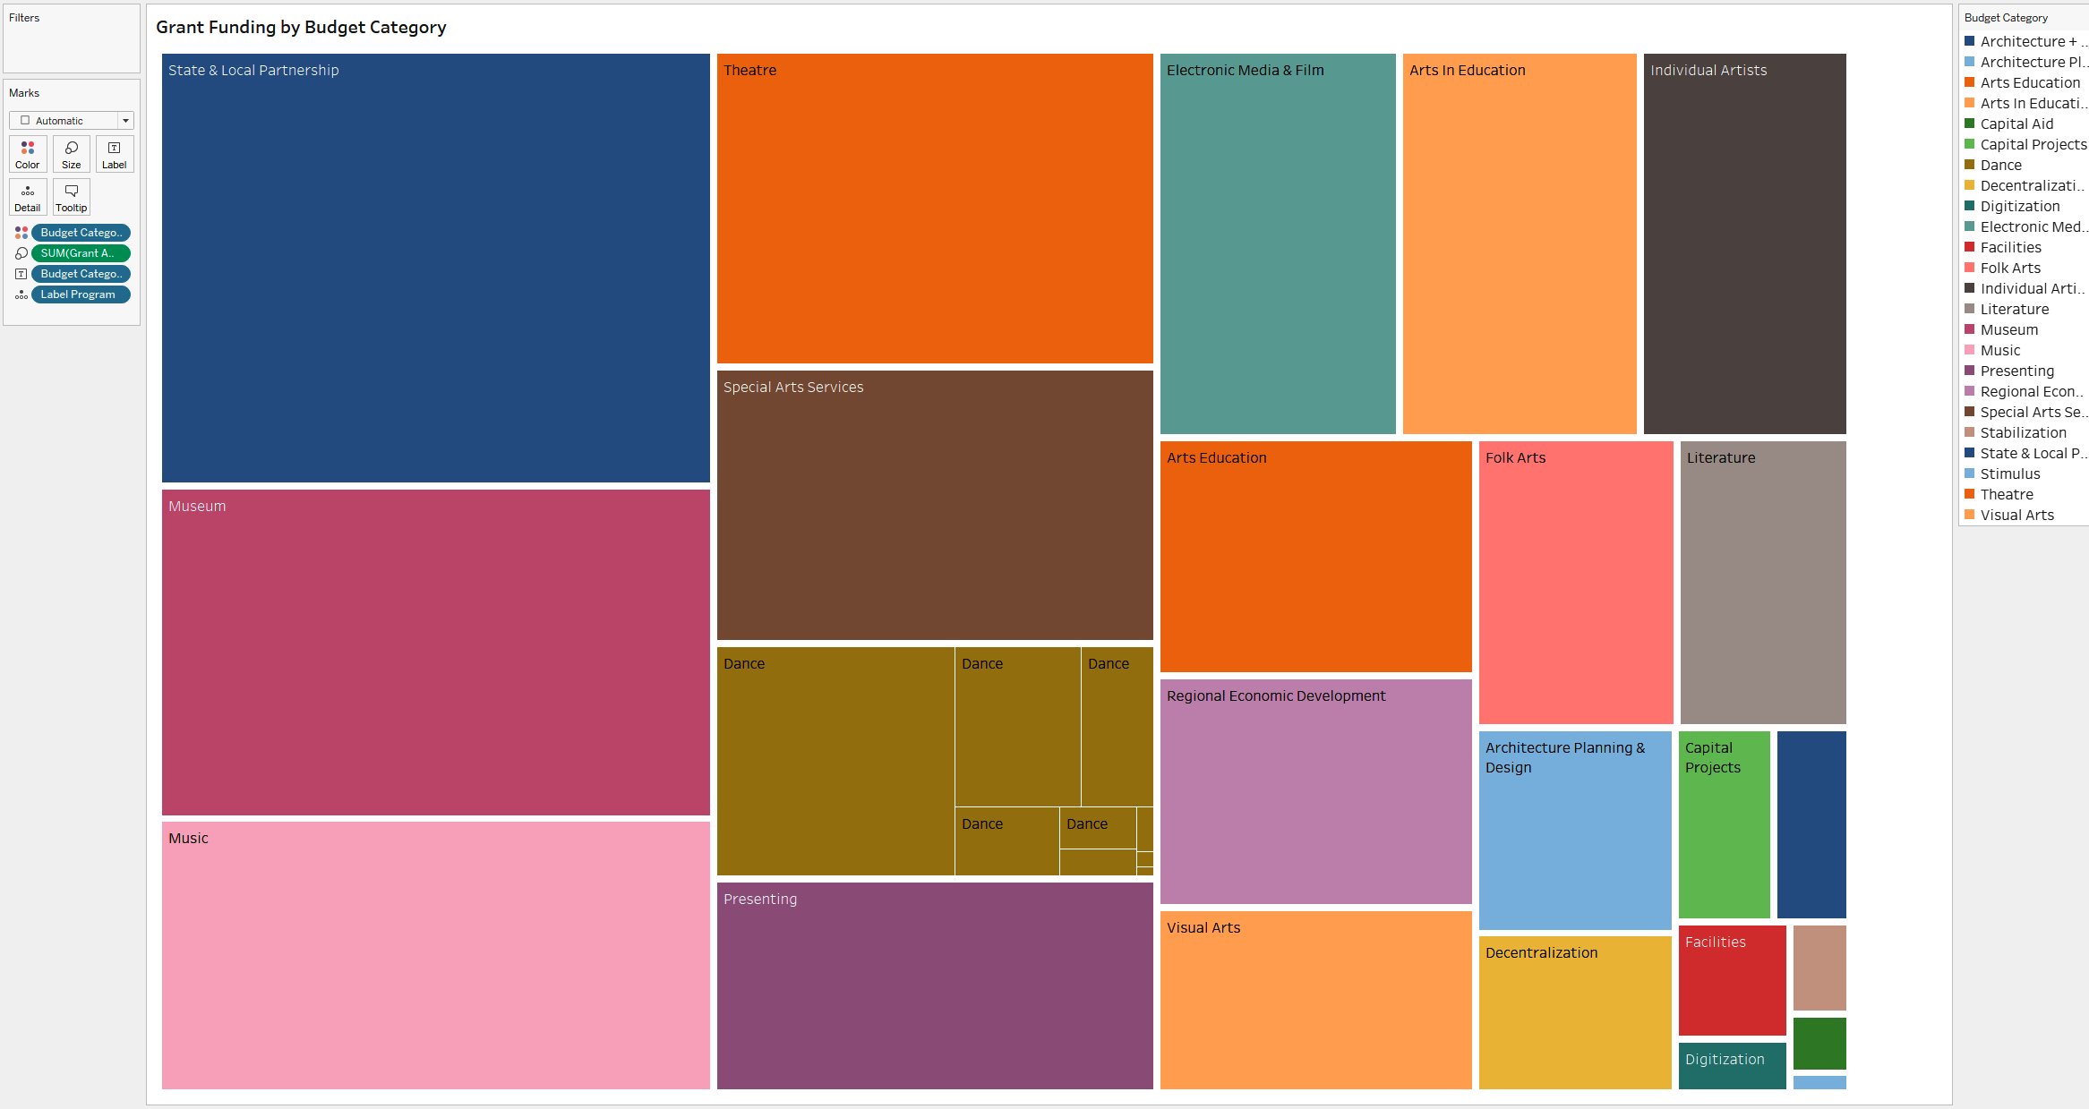Image resolution: width=2089 pixels, height=1109 pixels.
Task: Click size icon beside SUM(Grant A.. pill
Action: click(21, 253)
